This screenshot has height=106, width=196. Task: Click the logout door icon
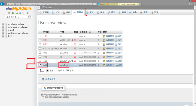click(13, 13)
